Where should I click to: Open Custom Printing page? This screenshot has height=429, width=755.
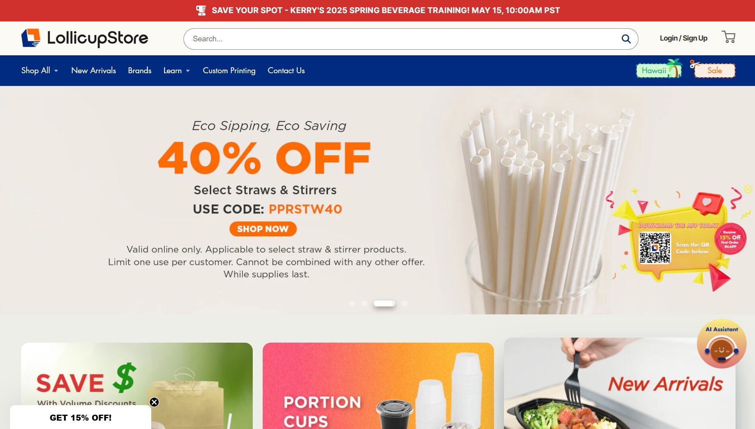click(229, 70)
